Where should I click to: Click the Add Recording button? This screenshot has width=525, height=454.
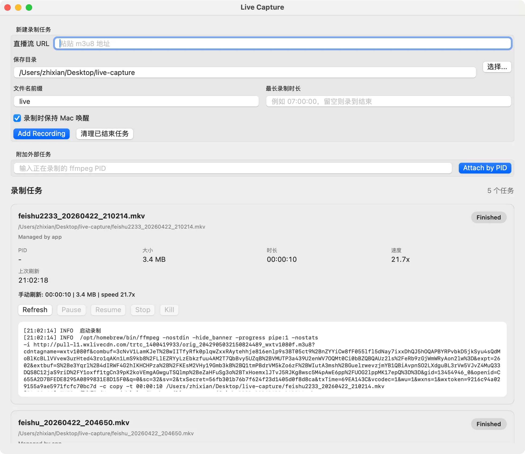(x=42, y=134)
